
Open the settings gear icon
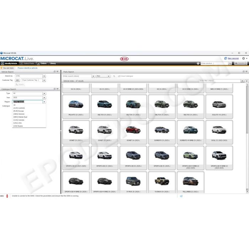pos(243,58)
